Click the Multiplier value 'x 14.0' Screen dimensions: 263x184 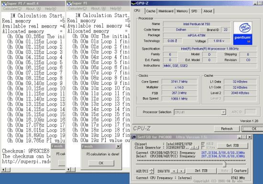179,87
